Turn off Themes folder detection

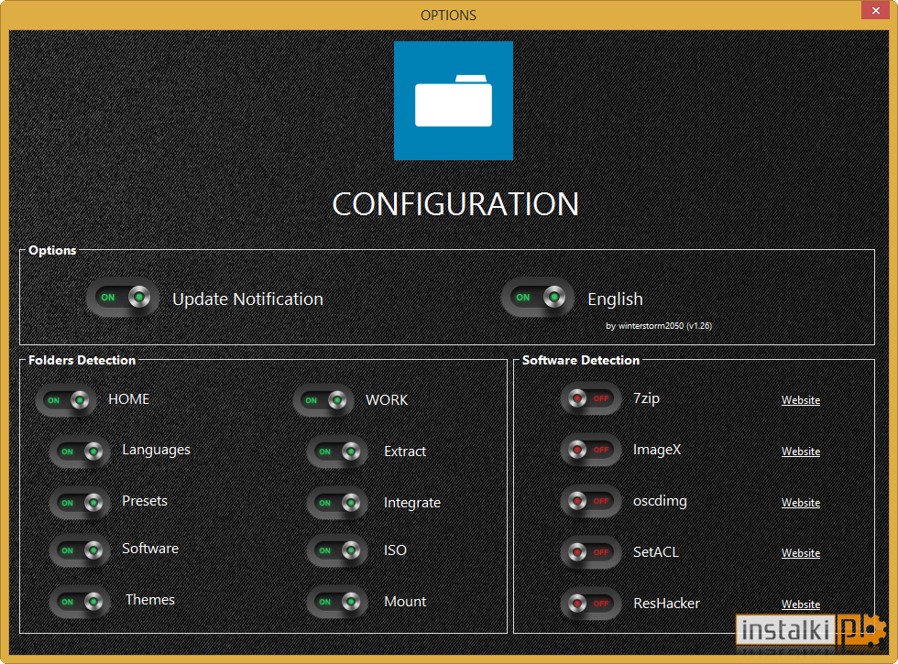(x=81, y=602)
